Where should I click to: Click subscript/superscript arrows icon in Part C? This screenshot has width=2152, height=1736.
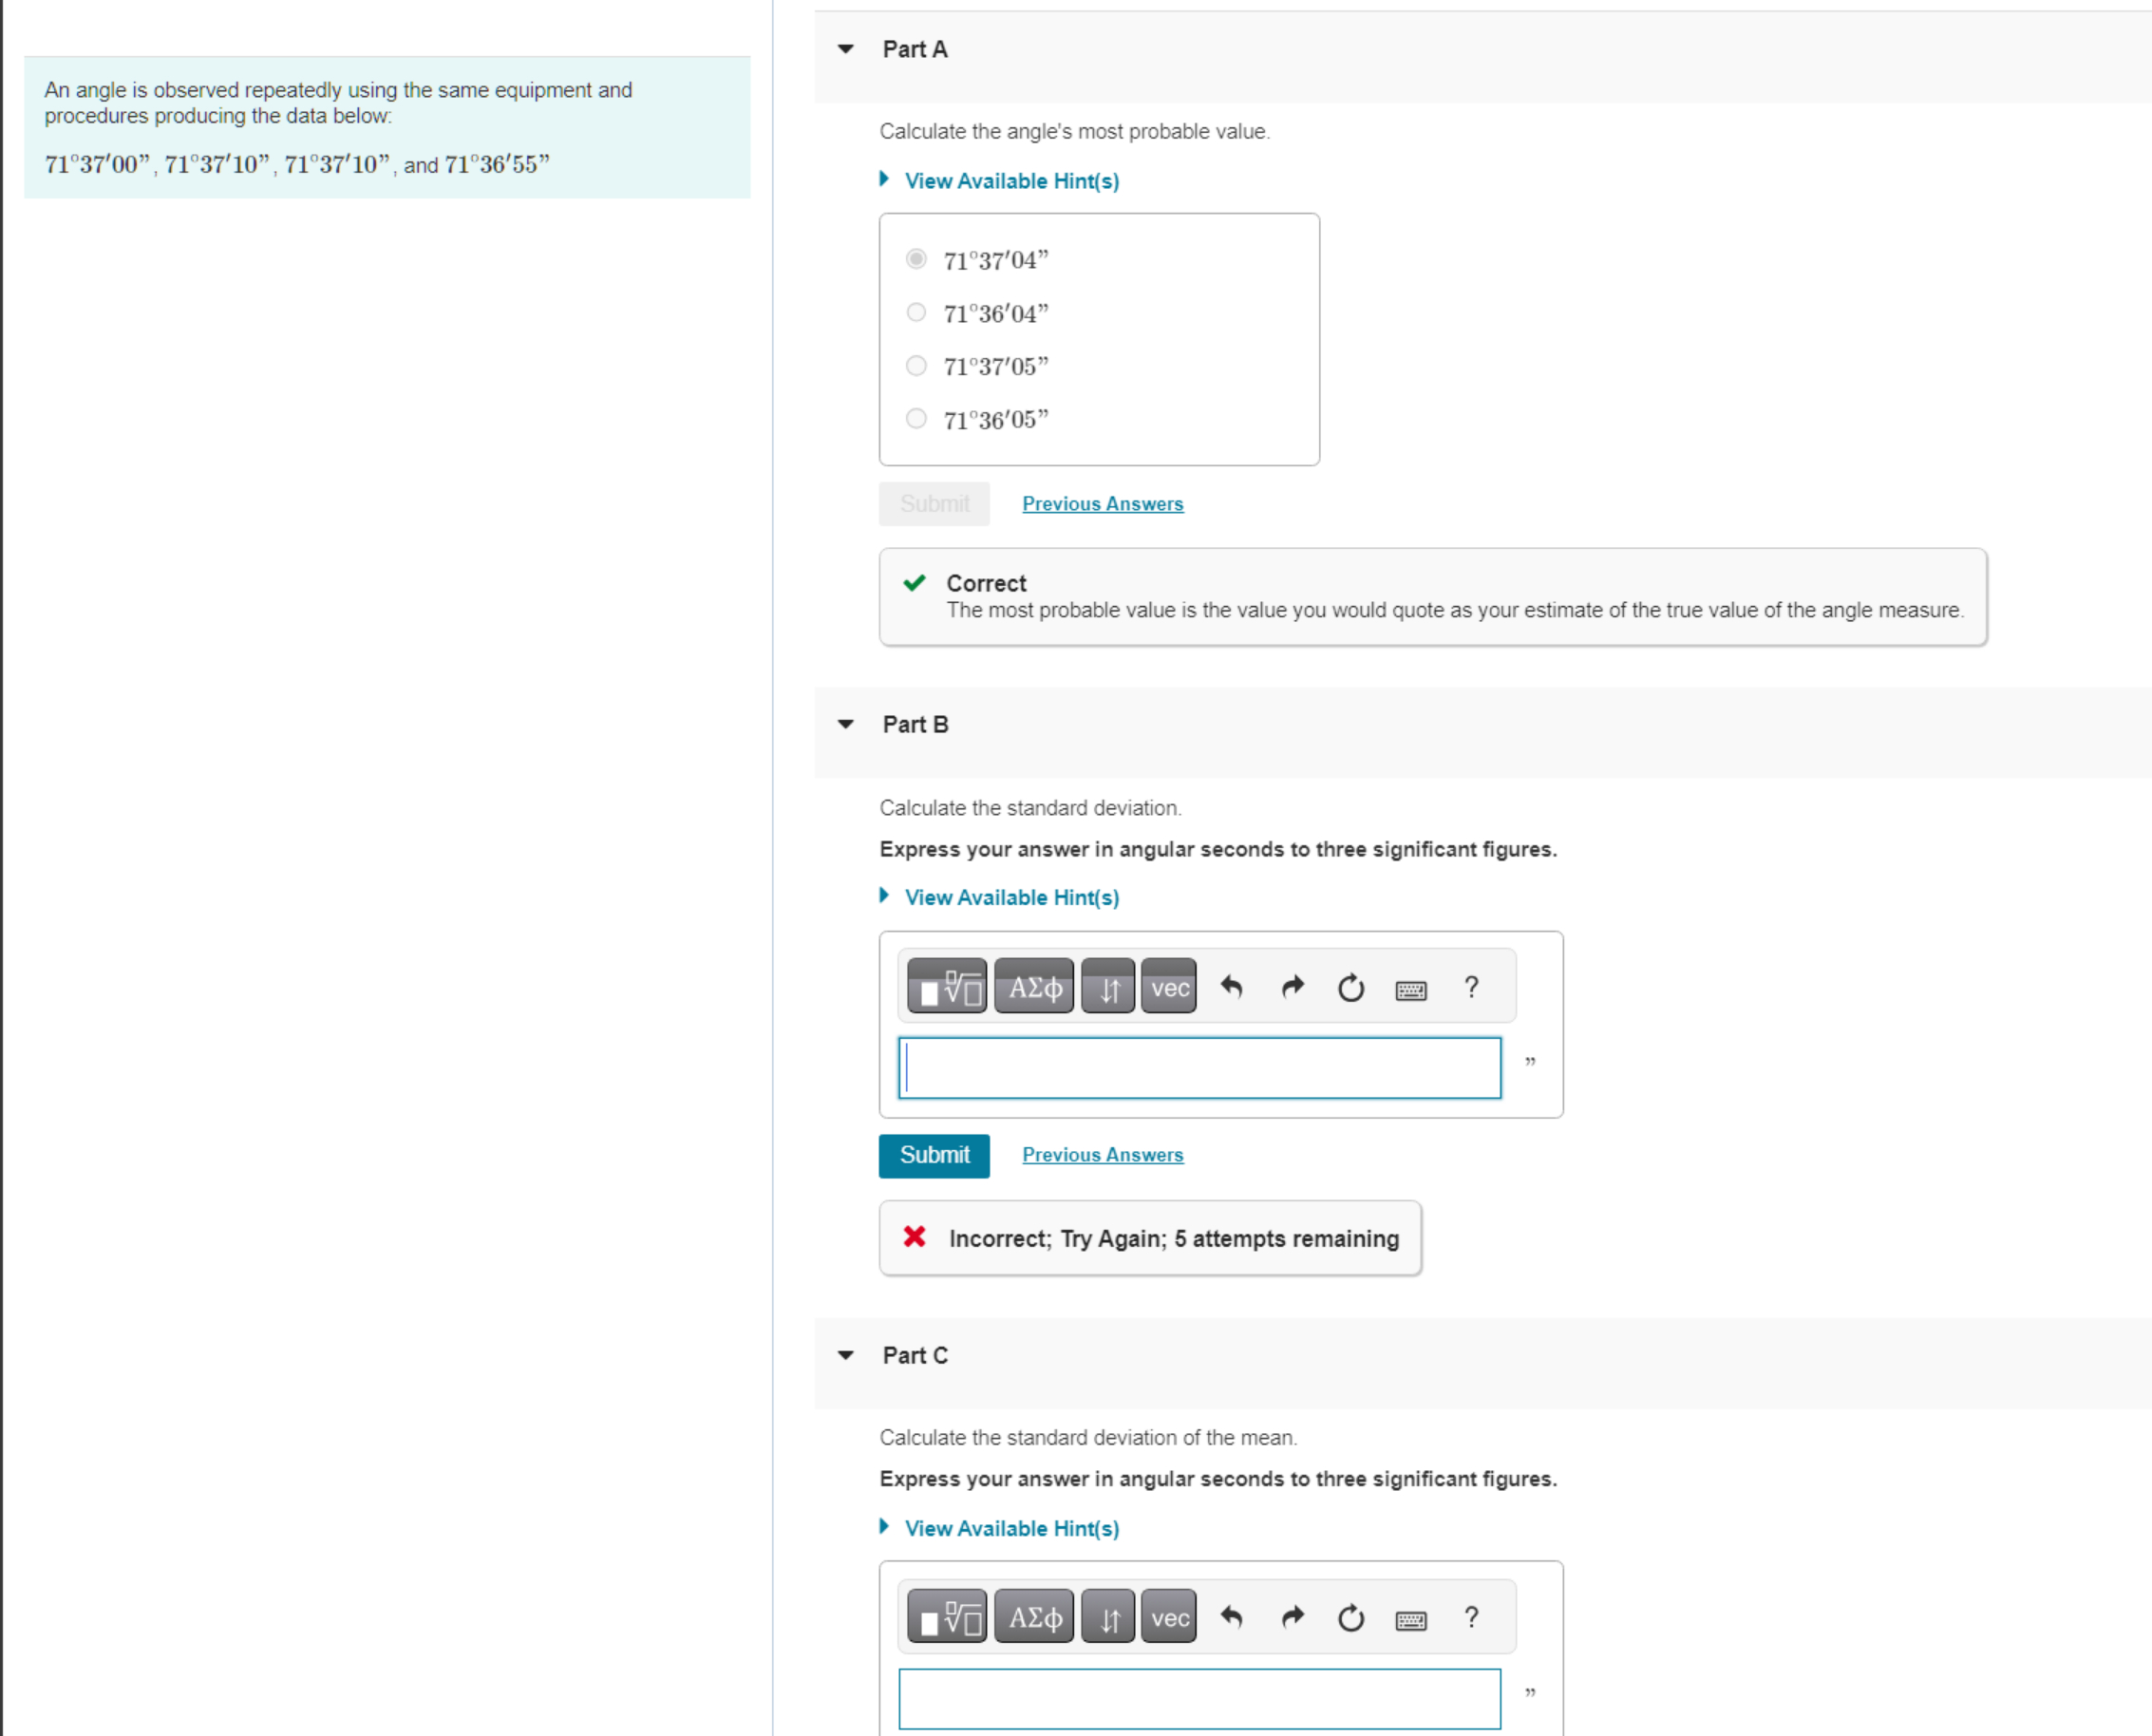tap(1108, 1618)
